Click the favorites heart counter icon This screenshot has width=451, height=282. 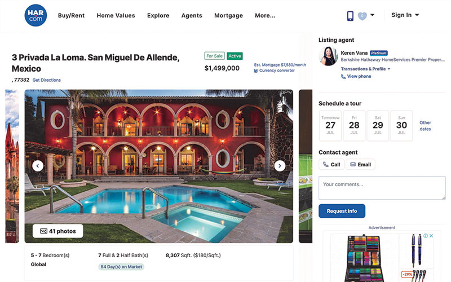[x=362, y=16]
